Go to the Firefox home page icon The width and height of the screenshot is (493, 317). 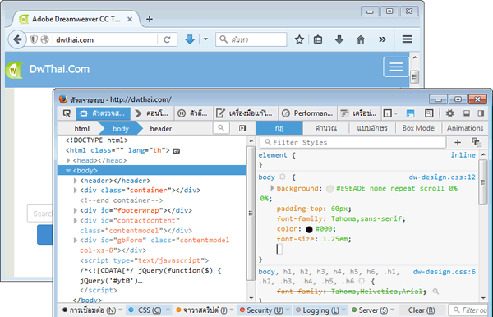tap(361, 39)
